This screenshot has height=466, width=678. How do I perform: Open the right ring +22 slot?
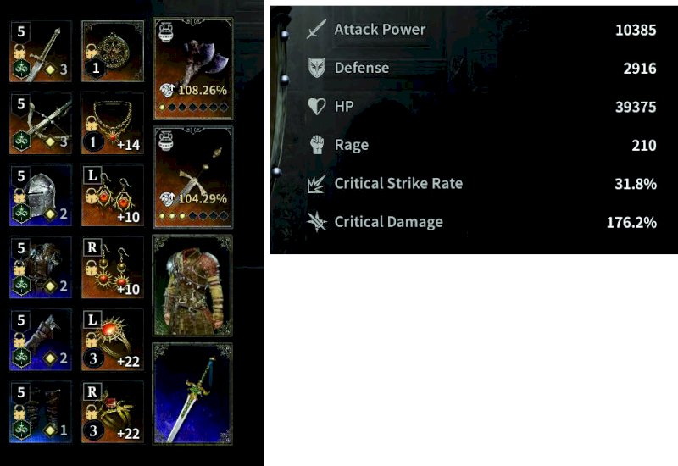pyautogui.click(x=113, y=412)
